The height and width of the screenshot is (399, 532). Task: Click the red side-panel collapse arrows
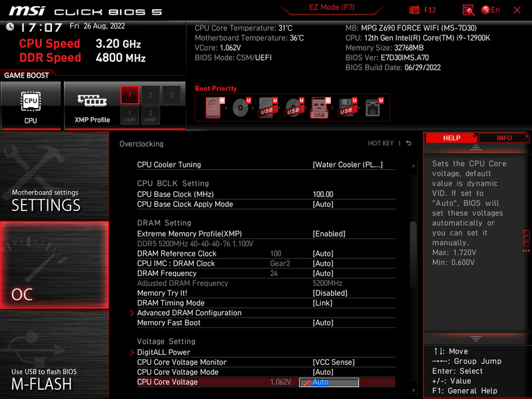pyautogui.click(x=526, y=250)
